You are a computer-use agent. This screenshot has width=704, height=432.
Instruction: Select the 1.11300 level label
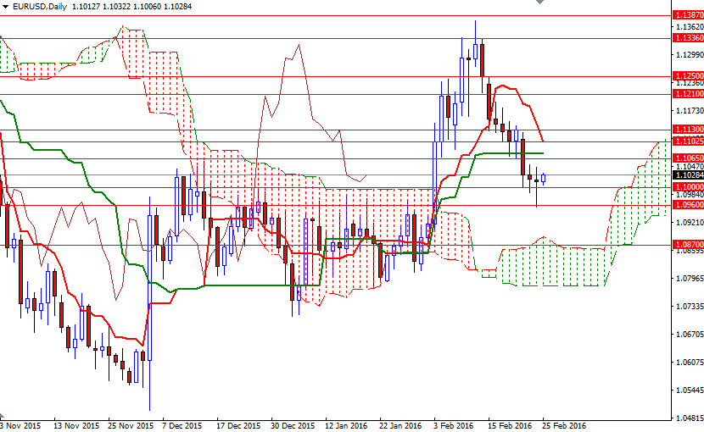[689, 130]
